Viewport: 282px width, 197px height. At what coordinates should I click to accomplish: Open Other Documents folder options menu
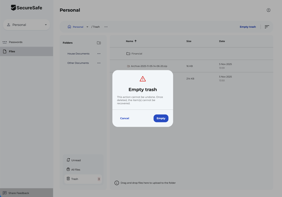click(99, 63)
